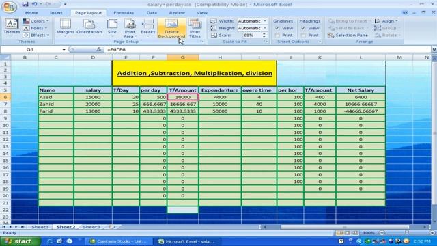Open theme Effects options
437x246 pixels.
coord(36,35)
